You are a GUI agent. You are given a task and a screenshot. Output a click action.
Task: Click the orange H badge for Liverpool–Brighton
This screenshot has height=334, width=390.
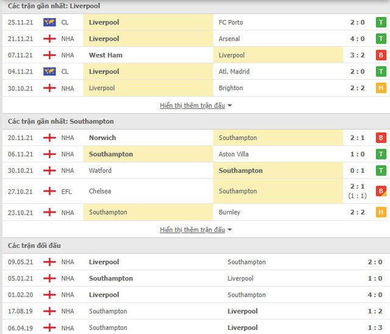[381, 88]
